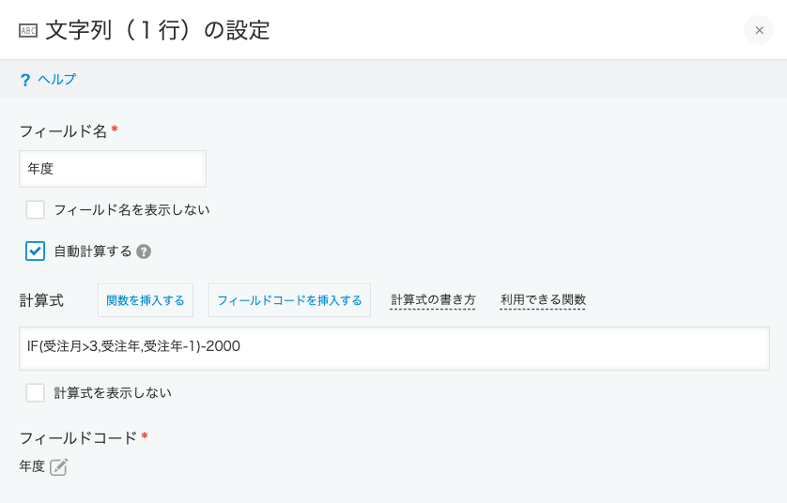The image size is (787, 503).
Task: Open the ヘルプ link
Action: 56,79
